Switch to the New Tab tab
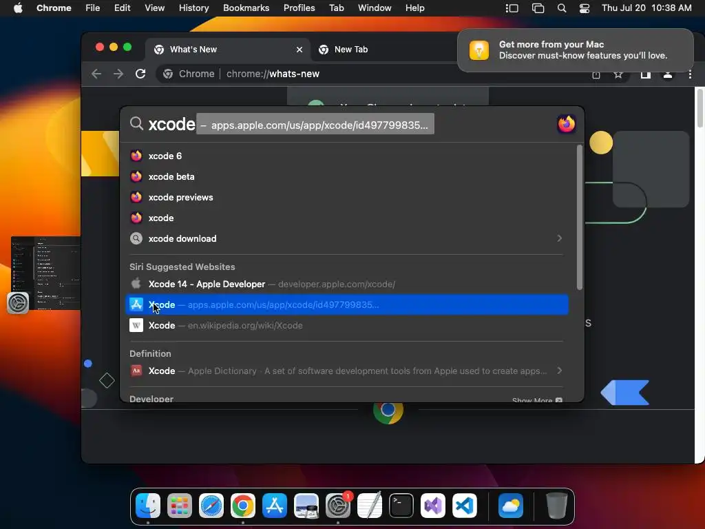The height and width of the screenshot is (529, 705). click(350, 50)
